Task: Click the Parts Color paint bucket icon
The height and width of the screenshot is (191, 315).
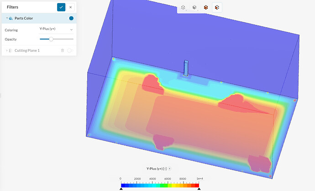Action: pos(10,18)
